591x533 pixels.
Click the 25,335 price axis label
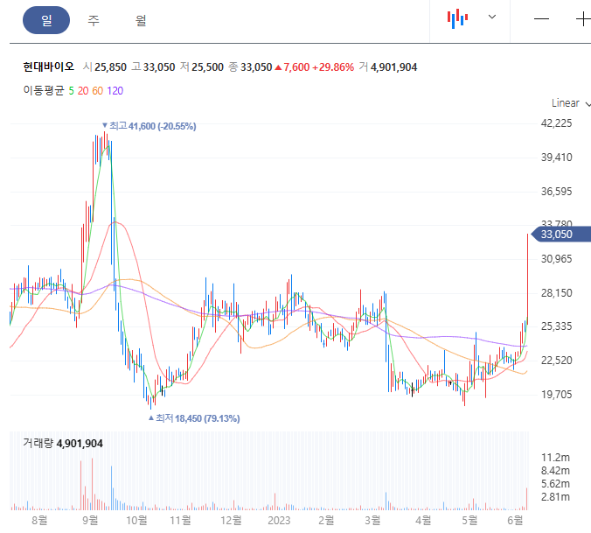pyautogui.click(x=556, y=326)
